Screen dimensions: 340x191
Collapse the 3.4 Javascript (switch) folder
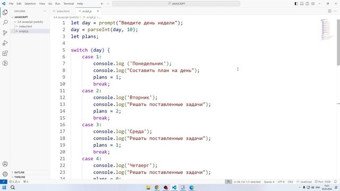[x=30, y=22]
